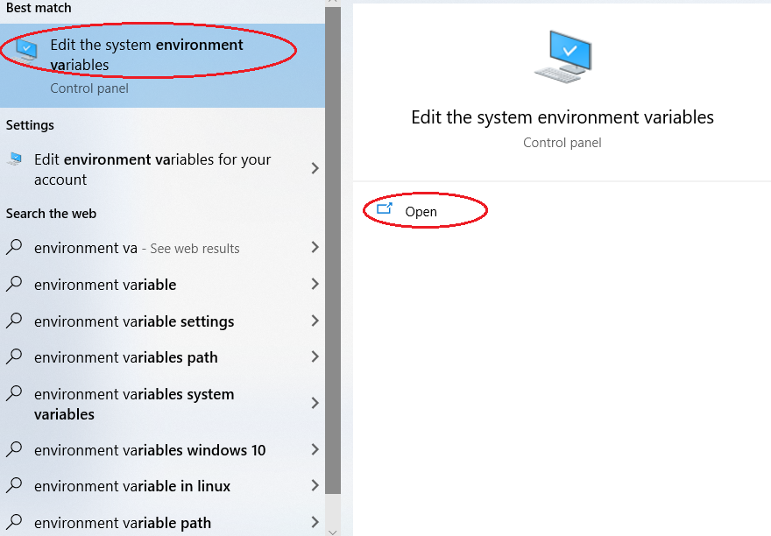
Task: Select 'environment variables windows 10' suggestion
Action: (162, 449)
